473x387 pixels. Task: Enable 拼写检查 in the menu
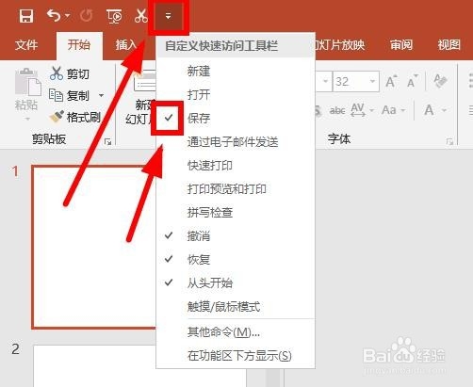tap(236, 212)
